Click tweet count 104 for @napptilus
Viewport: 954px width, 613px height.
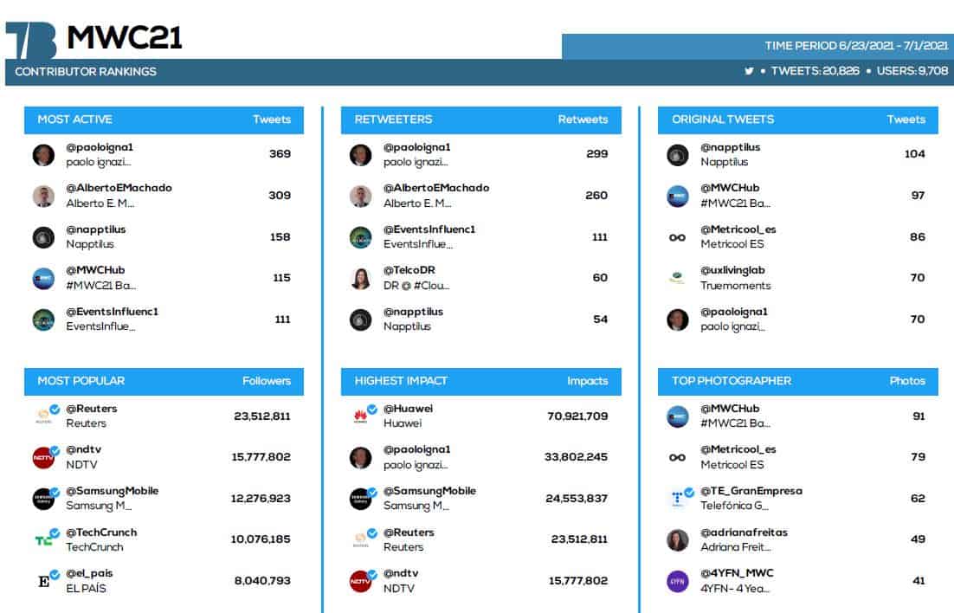tap(914, 154)
